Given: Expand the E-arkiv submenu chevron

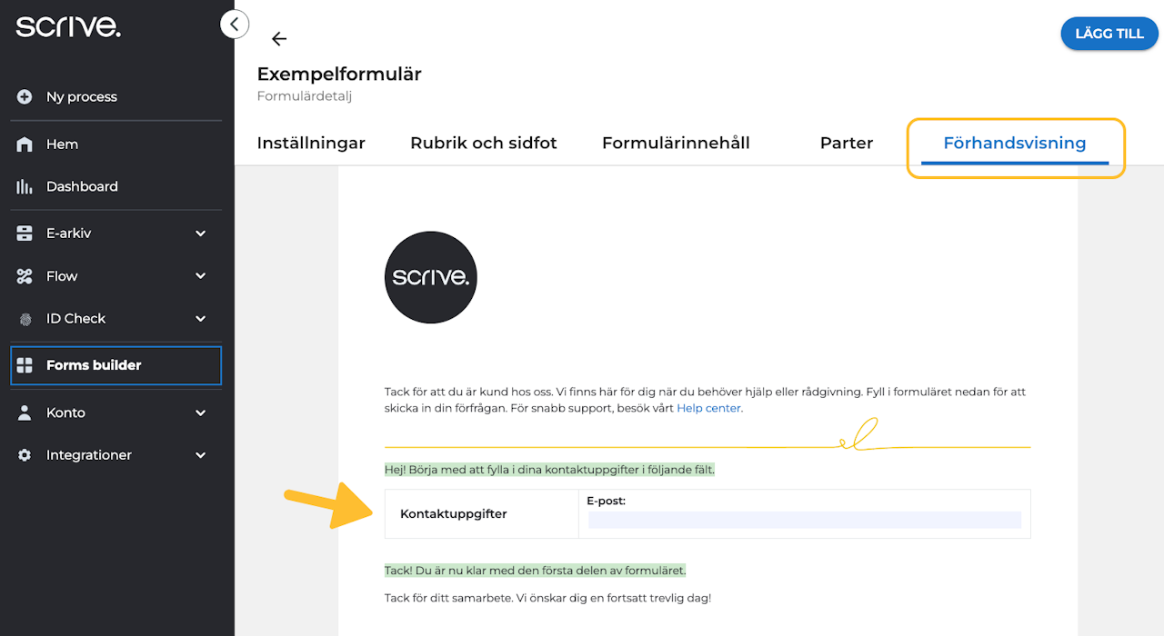Looking at the screenshot, I should click(x=201, y=234).
